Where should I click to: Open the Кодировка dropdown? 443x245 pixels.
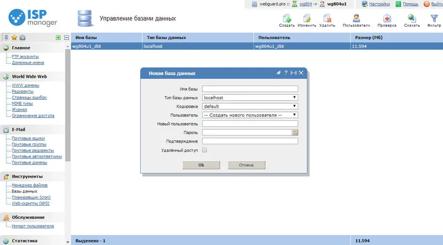[250, 106]
